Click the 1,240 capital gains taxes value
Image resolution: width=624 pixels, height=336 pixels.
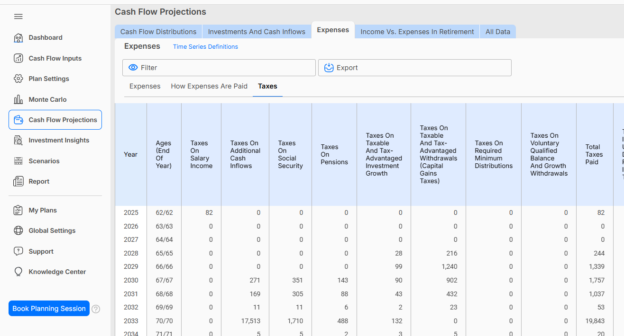[x=450, y=267]
